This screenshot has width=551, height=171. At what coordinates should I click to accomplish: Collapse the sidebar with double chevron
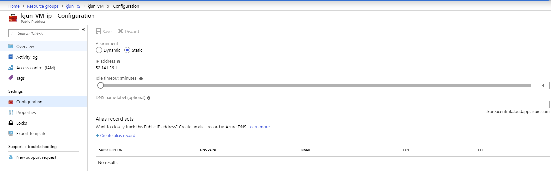pos(83,30)
